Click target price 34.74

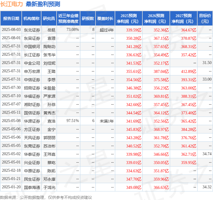point(207,154)
